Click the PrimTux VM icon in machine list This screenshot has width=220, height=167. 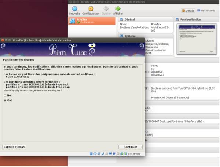pyautogui.click(x=72, y=21)
